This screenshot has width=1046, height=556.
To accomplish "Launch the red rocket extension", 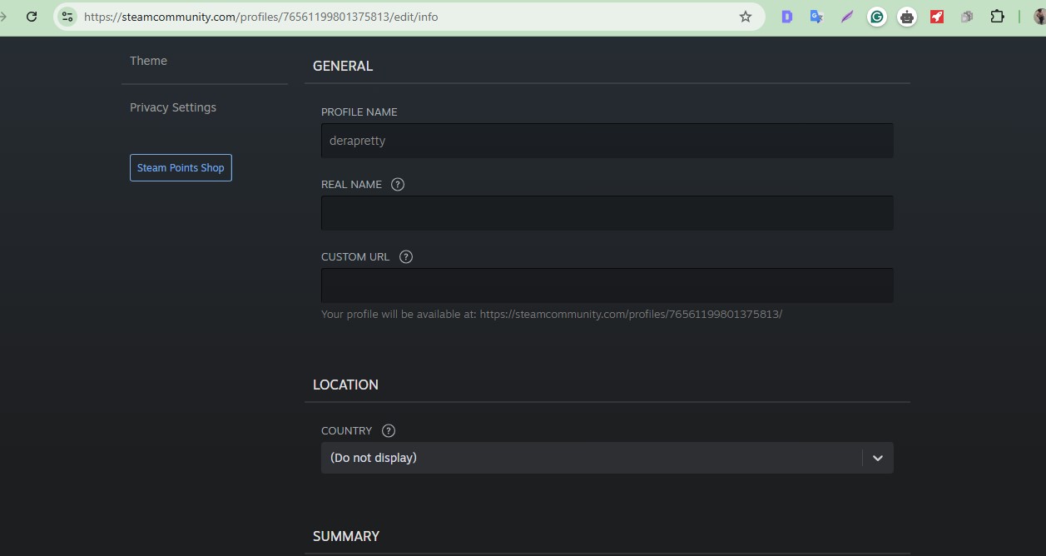I will 937,17.
